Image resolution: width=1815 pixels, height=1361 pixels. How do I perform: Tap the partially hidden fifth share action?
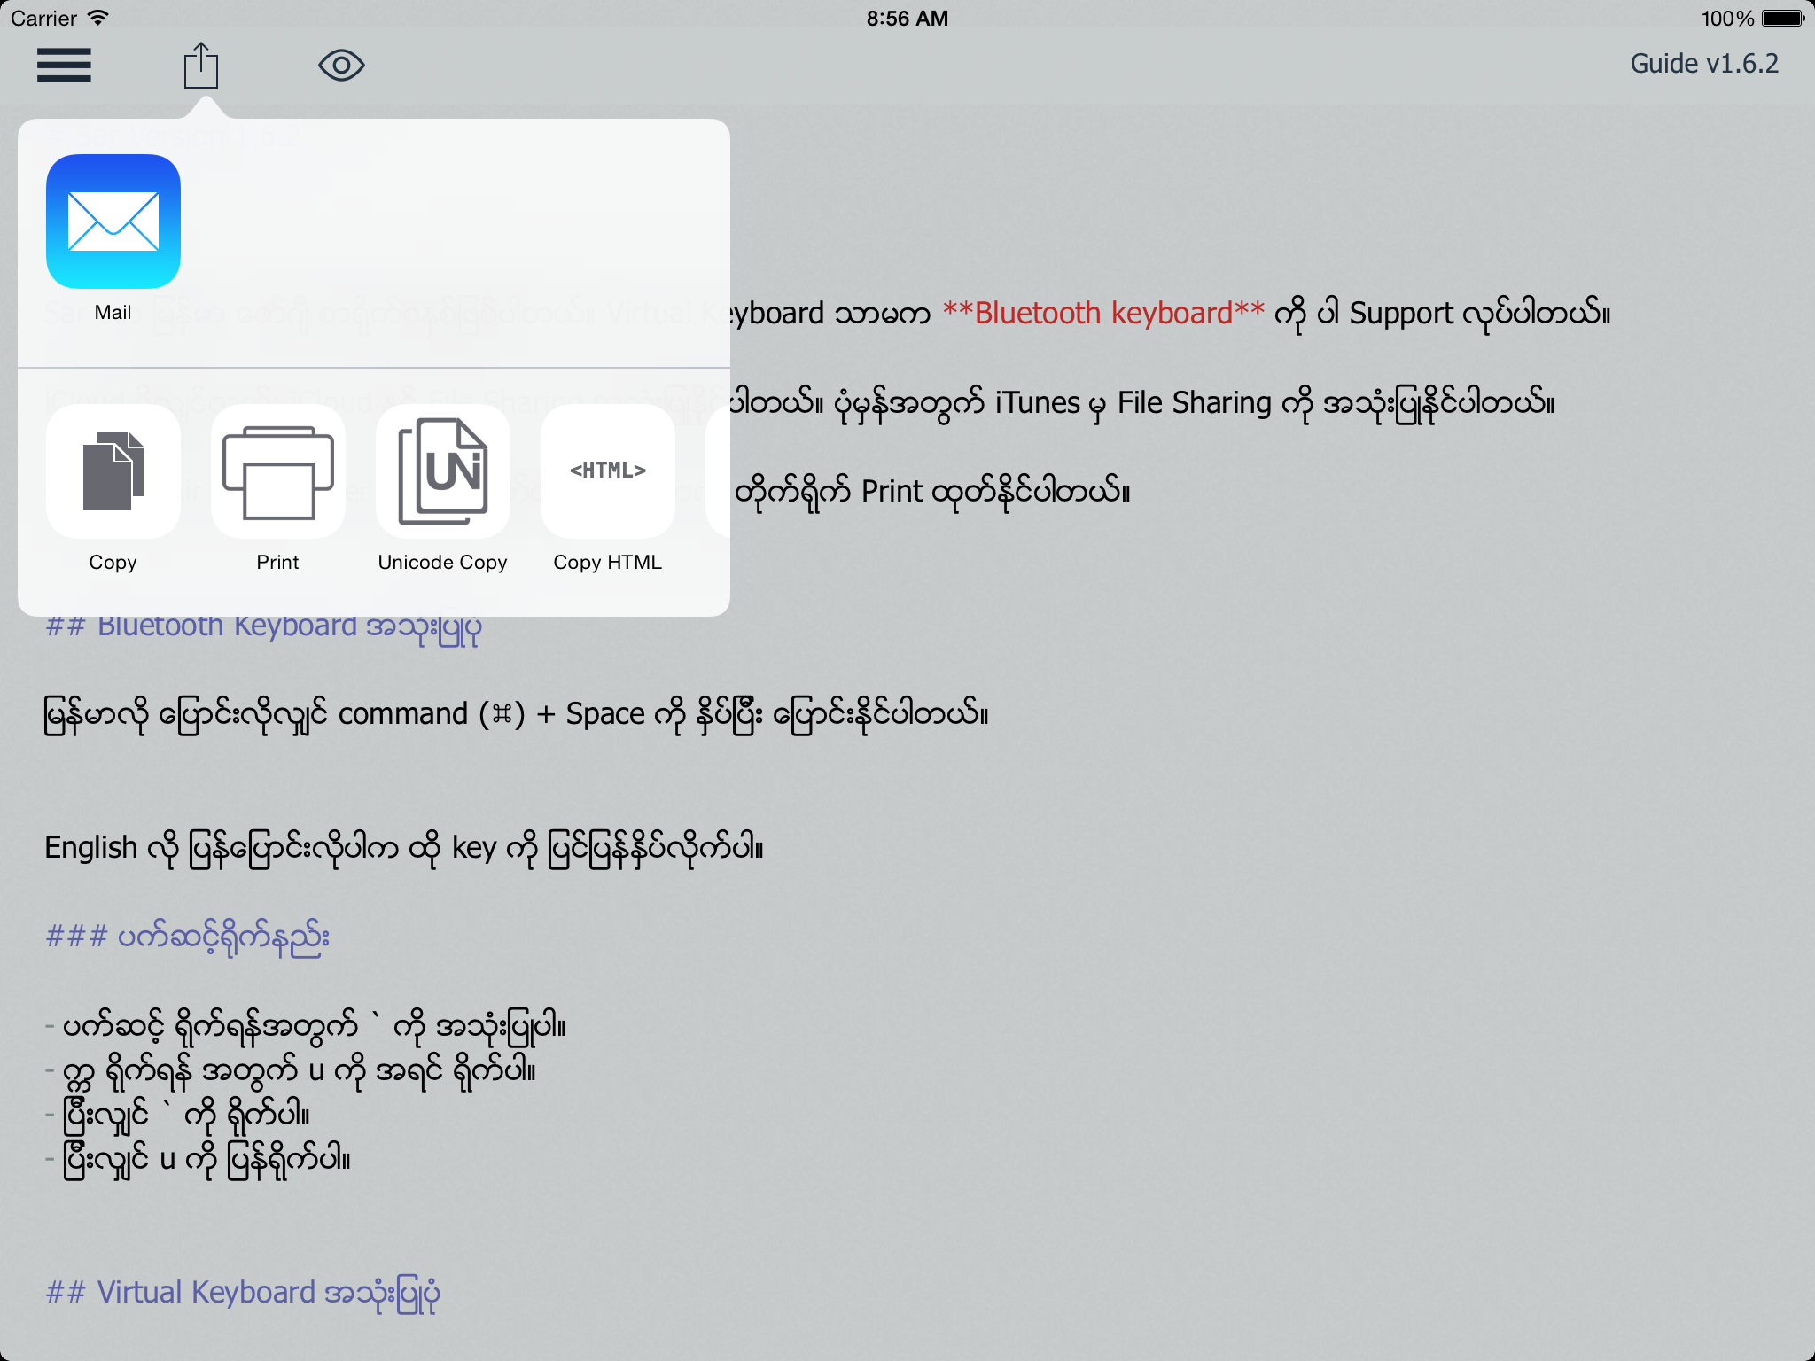tap(719, 471)
